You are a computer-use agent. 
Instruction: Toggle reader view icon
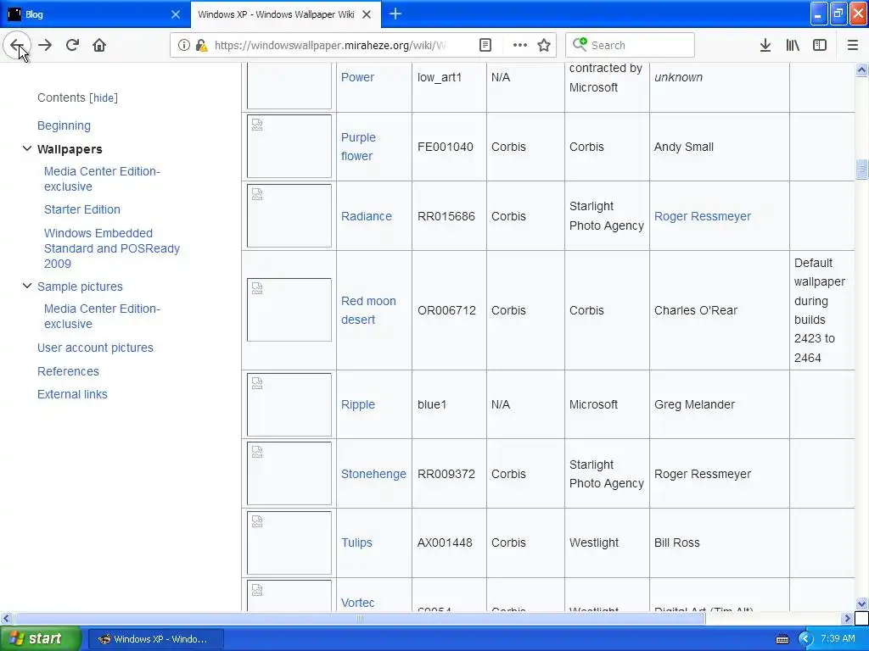(485, 45)
